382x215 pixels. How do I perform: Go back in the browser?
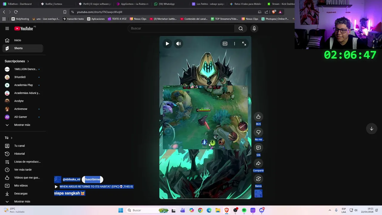pos(4,12)
